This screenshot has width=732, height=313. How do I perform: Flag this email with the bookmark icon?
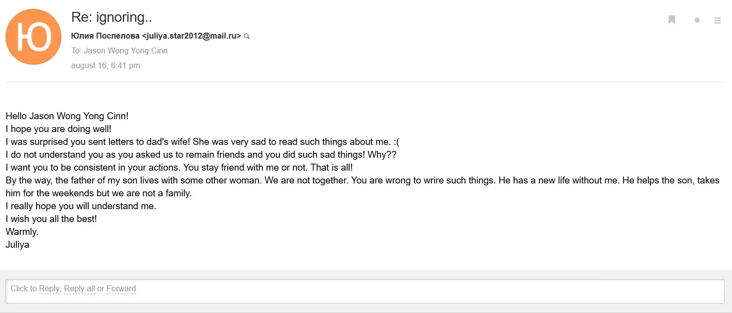[x=672, y=20]
